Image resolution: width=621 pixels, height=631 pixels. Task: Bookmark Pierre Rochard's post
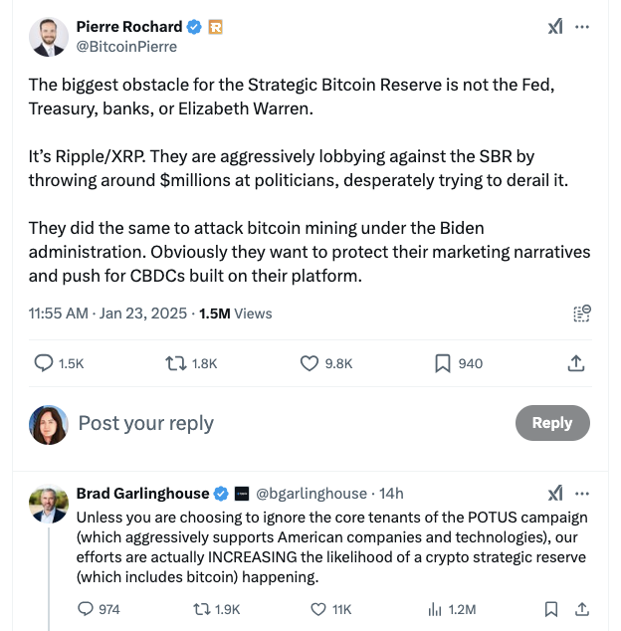(x=443, y=363)
